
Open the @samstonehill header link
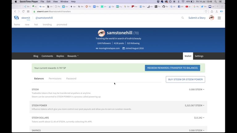click(44, 18)
